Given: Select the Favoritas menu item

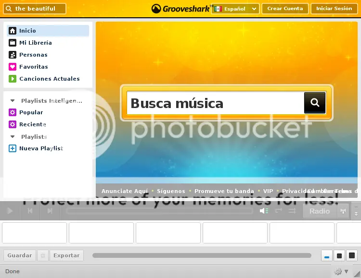Looking at the screenshot, I should coord(48,67).
